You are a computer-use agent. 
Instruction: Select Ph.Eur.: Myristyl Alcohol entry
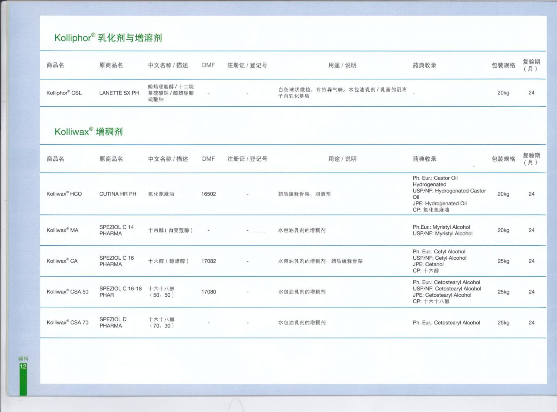pos(441,227)
